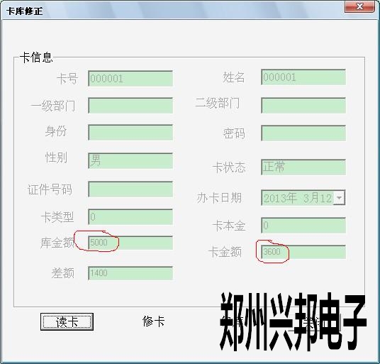Select the 卡号 field showing 000001
The image size is (380, 364).
pyautogui.click(x=130, y=78)
